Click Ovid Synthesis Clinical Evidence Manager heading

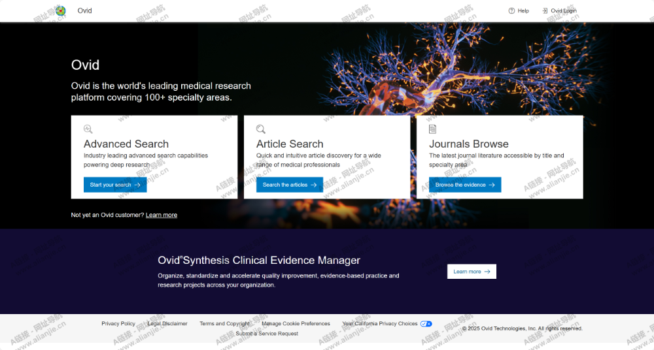[259, 260]
